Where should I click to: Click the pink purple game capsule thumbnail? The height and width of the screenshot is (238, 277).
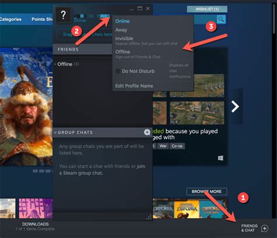click(36, 208)
